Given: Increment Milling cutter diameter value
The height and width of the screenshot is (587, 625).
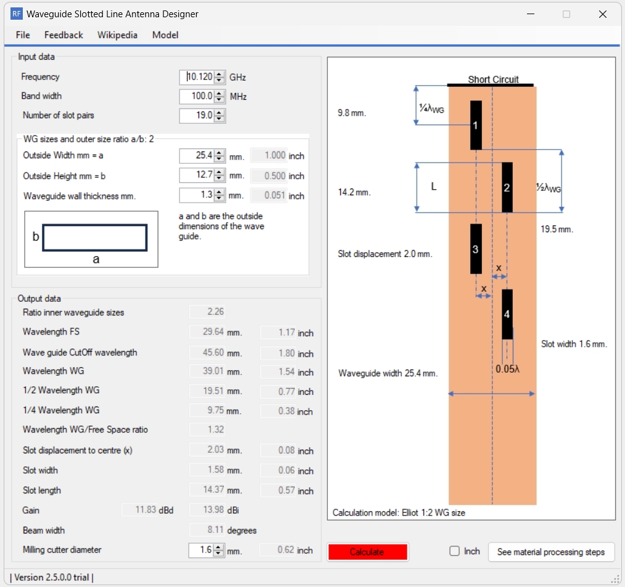Looking at the screenshot, I should [219, 548].
